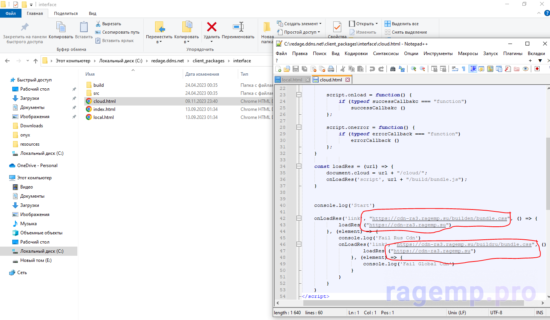Open Новый том (E:) in sidebar
The image size is (550, 320).
pos(36,260)
